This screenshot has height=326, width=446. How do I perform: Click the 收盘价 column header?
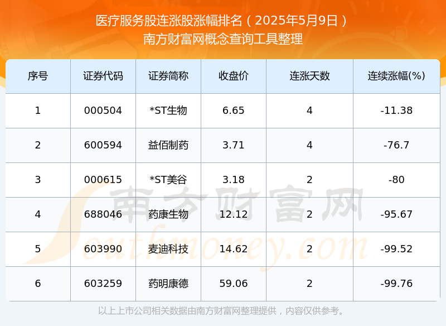tap(234, 76)
